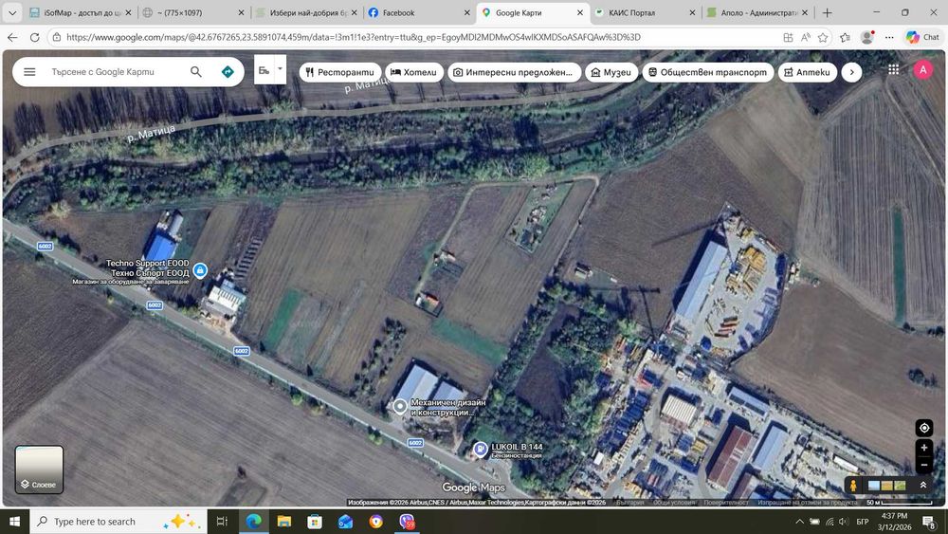Open a new browser tab
Image resolution: width=948 pixels, height=534 pixels.
(827, 12)
